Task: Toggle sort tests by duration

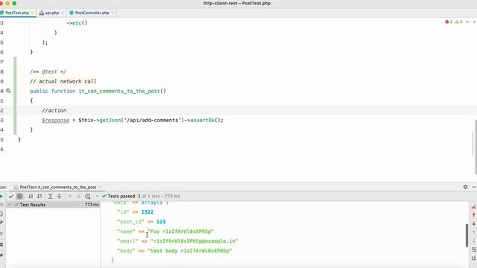Action: [x=40, y=197]
